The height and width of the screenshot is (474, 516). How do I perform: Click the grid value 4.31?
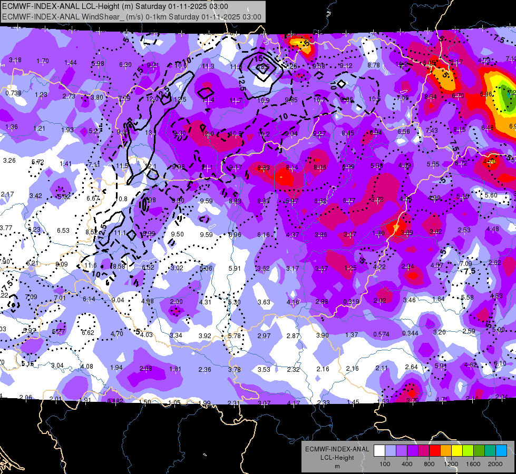pyautogui.click(x=205, y=302)
